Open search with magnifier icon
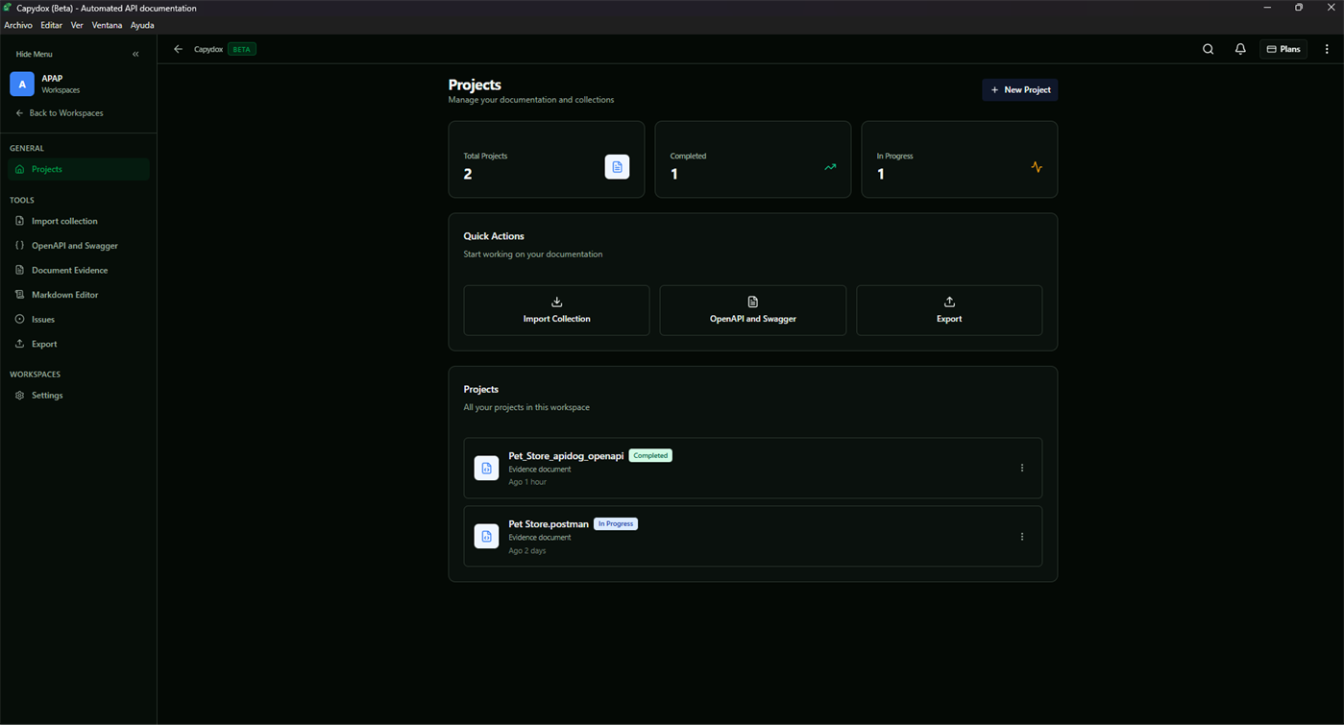 [x=1209, y=49]
